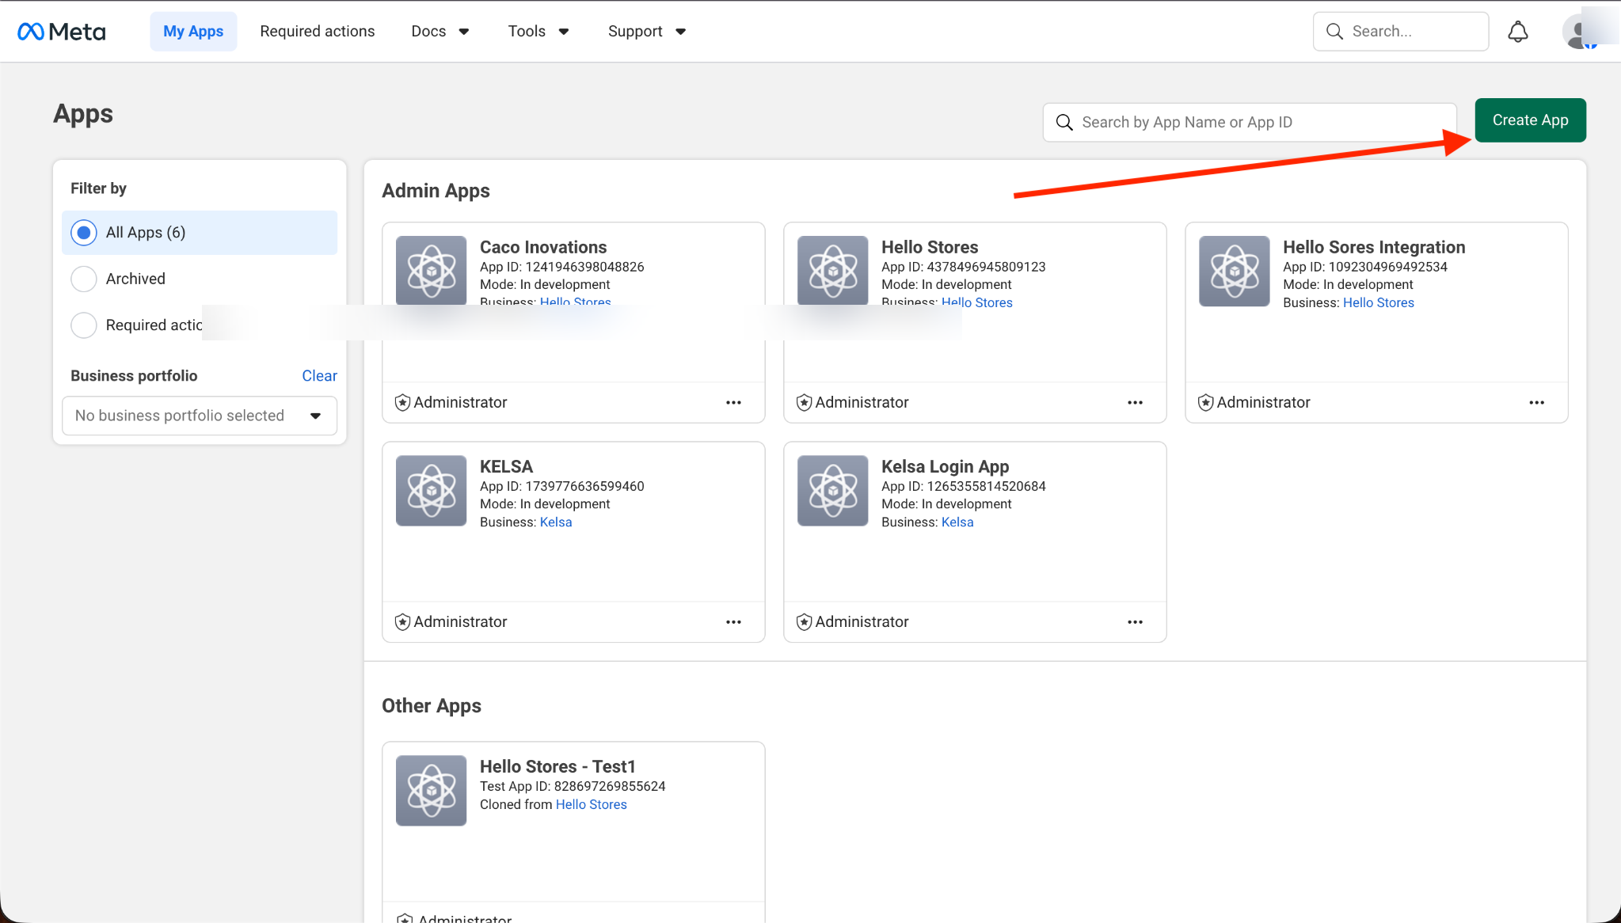Open the Kelsa Login App title
Image resolution: width=1621 pixels, height=923 pixels.
click(x=945, y=466)
